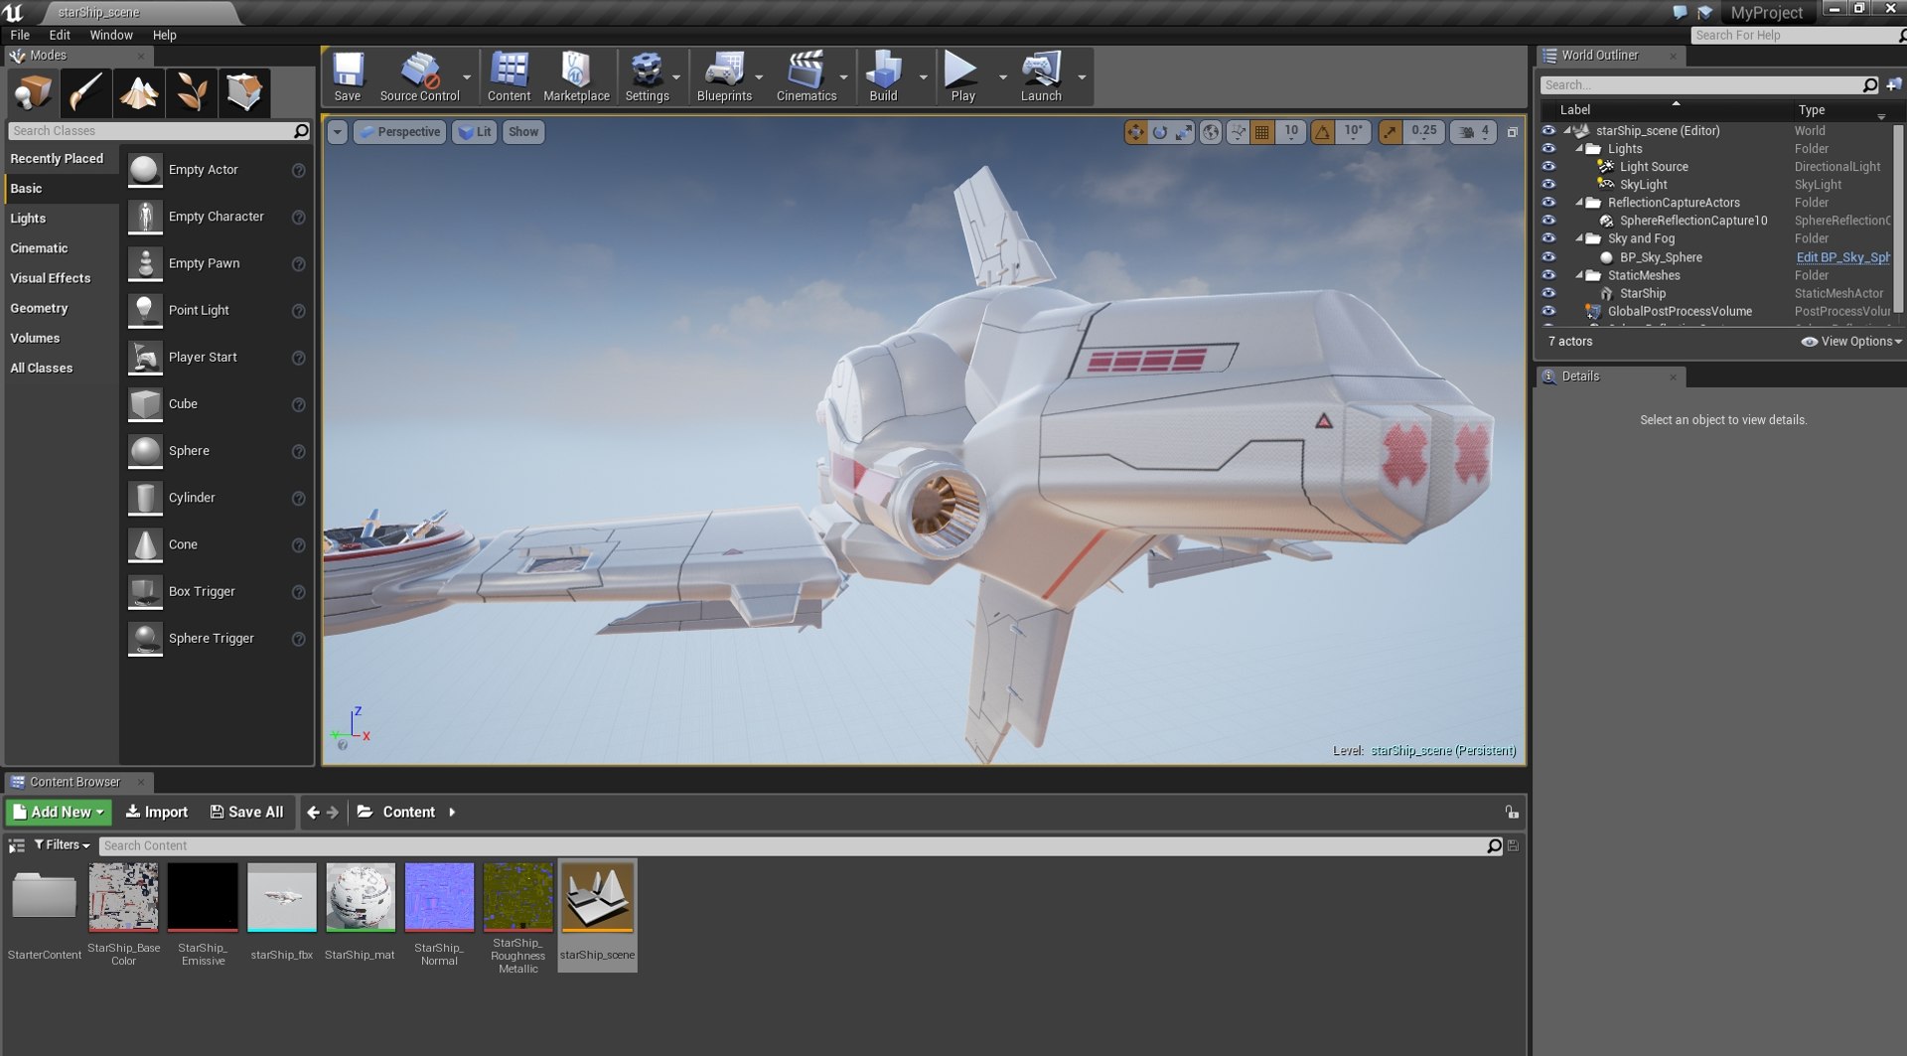This screenshot has width=1907, height=1056.
Task: Open Source Control dropdown arrow
Action: click(467, 77)
